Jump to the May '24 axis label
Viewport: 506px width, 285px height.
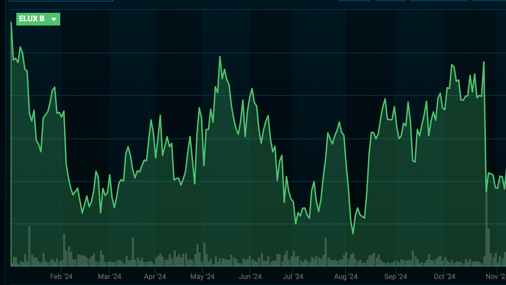click(202, 277)
